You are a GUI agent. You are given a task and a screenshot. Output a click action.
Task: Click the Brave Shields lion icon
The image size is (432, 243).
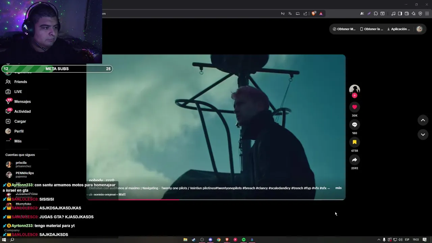(x=314, y=13)
